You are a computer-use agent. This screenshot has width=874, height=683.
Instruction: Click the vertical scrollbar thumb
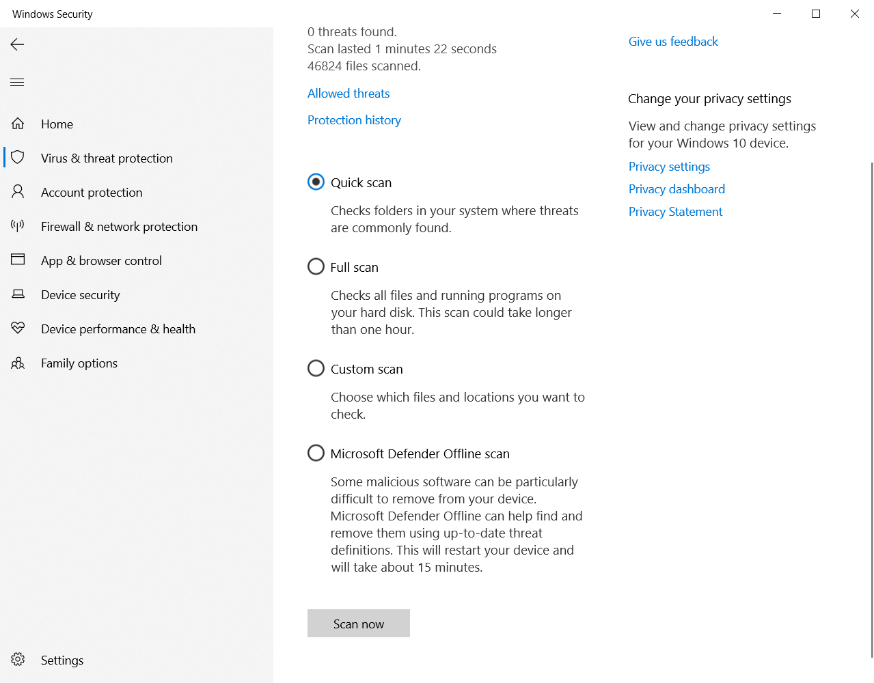[x=871, y=410]
